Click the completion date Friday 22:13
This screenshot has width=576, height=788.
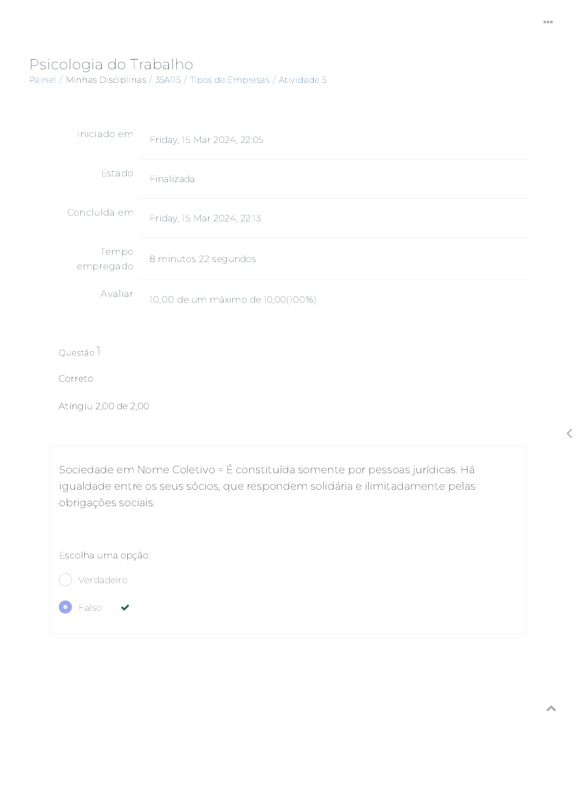tap(205, 218)
